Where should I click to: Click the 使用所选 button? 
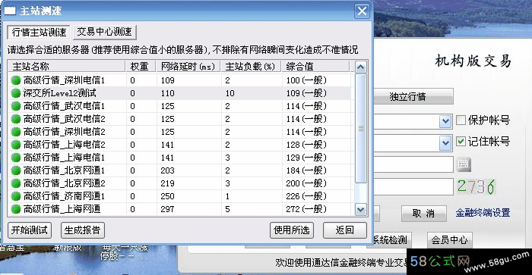tap(291, 230)
